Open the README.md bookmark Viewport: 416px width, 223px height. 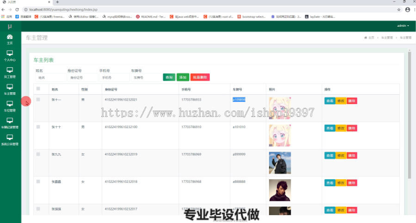tap(151, 17)
